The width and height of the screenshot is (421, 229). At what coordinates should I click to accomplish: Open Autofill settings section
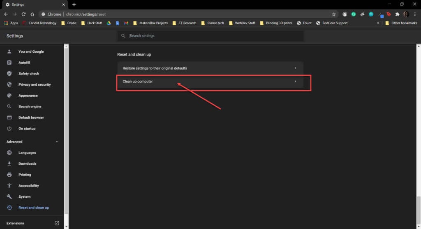click(24, 63)
